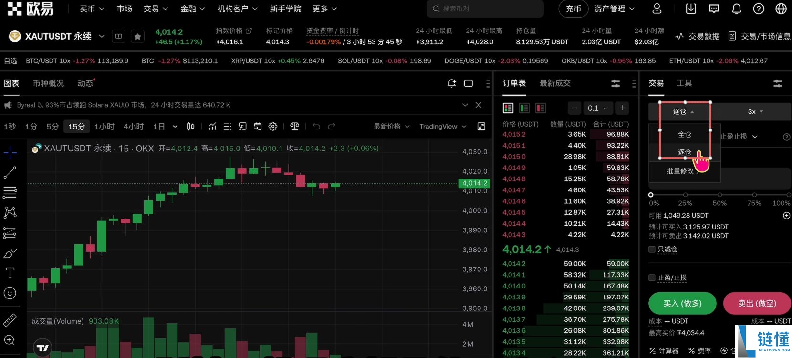Click the 卖出 (做空) button

click(x=757, y=303)
